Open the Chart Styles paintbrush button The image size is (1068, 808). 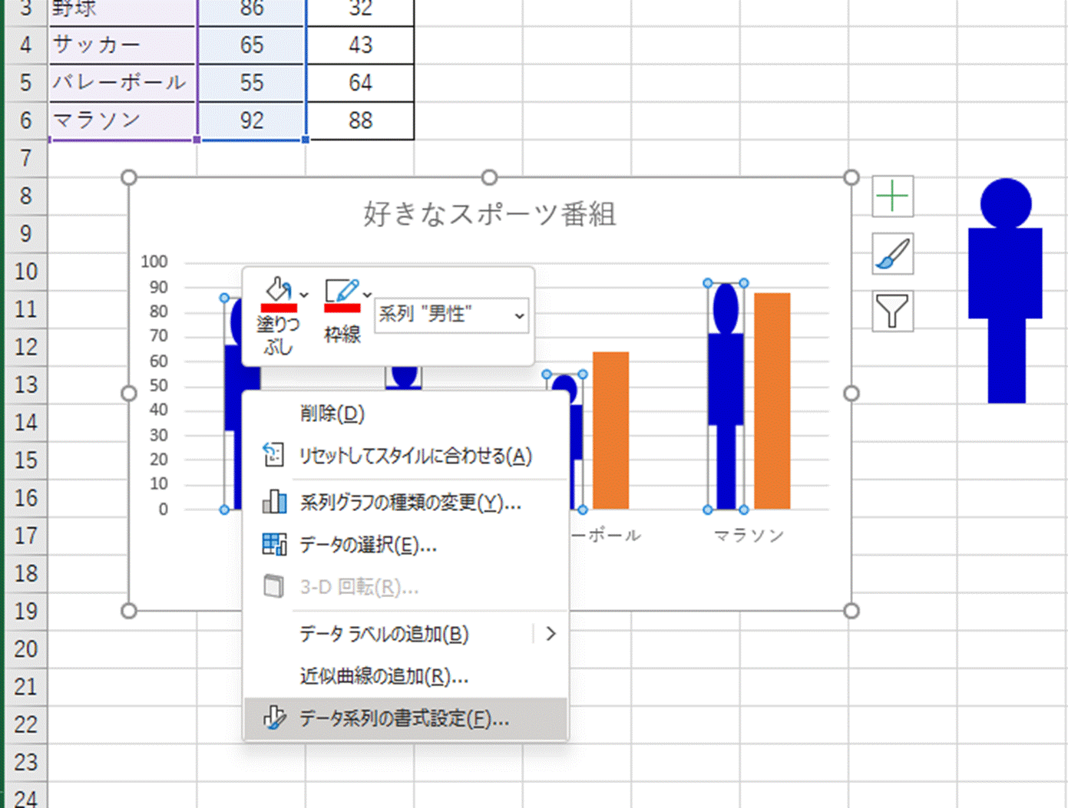[892, 254]
